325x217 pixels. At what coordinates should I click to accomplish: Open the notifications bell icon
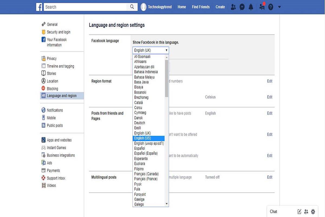251,7
